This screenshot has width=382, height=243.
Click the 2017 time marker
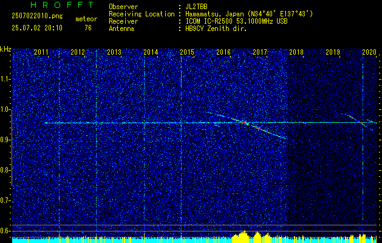pyautogui.click(x=260, y=52)
